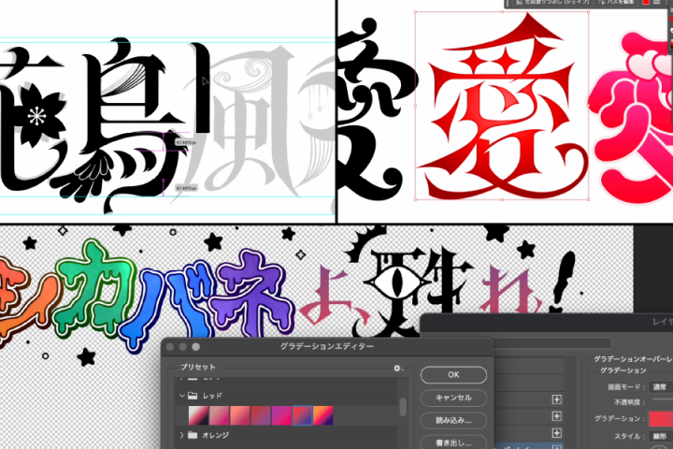Screen dimensions: 673x449
Task: Expand the オレンジ preset folder chevron
Action: (x=182, y=435)
